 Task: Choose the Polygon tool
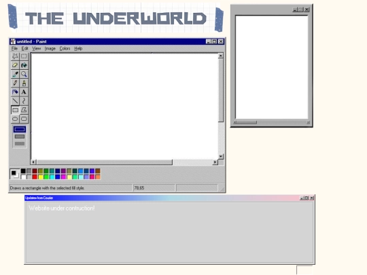point(24,110)
